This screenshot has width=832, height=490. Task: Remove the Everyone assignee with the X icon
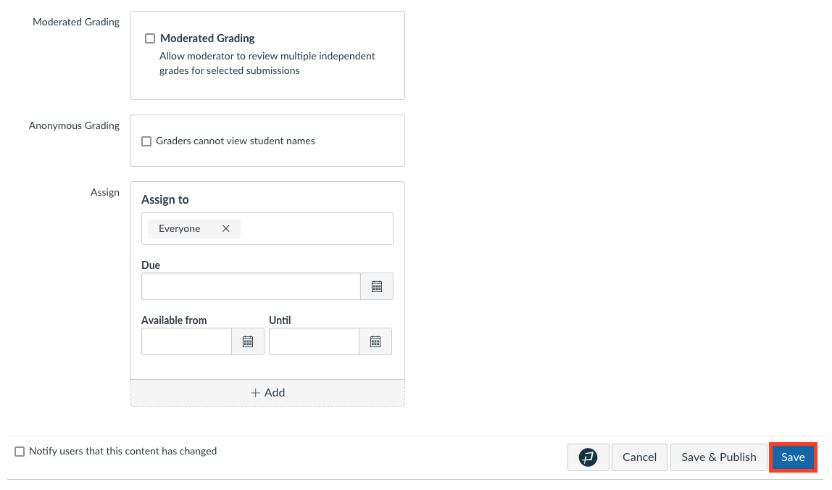(226, 228)
